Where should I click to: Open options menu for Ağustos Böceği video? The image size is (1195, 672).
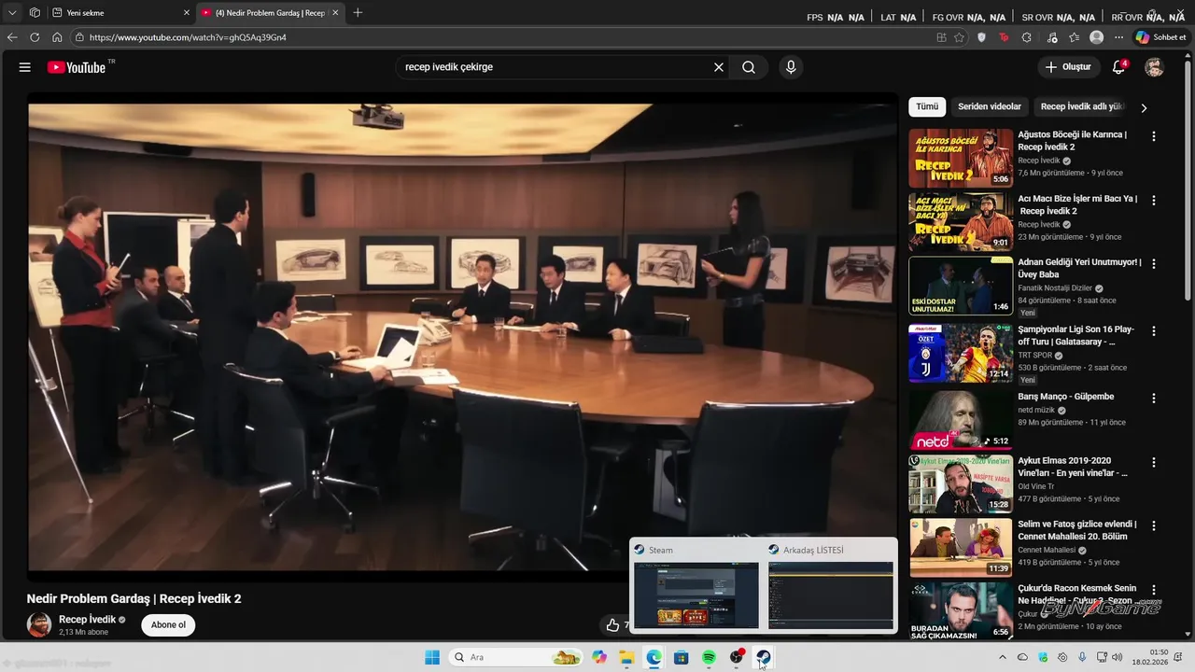[1154, 136]
